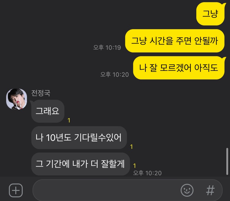Select the message 그 기간에 내가 더 잘할게

(80, 164)
